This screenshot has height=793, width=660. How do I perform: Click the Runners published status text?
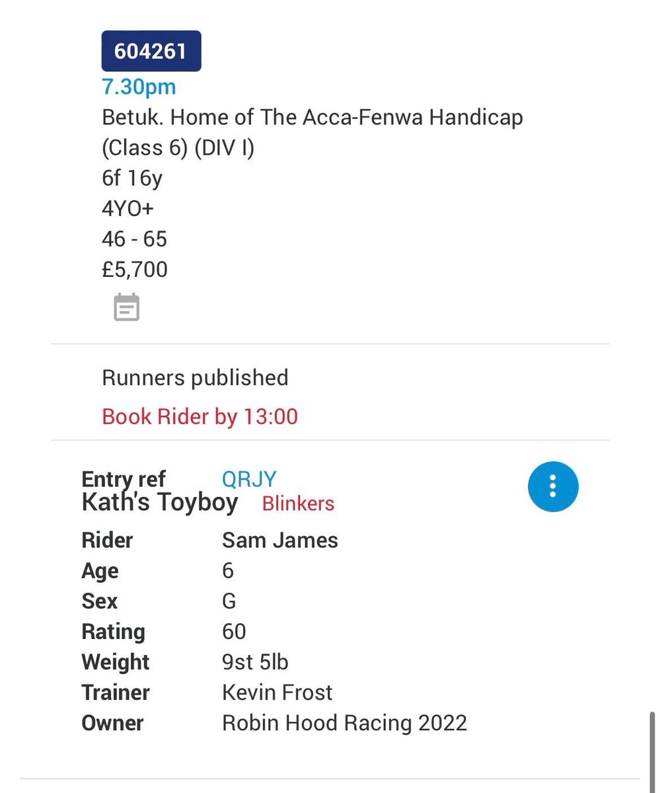click(x=195, y=378)
